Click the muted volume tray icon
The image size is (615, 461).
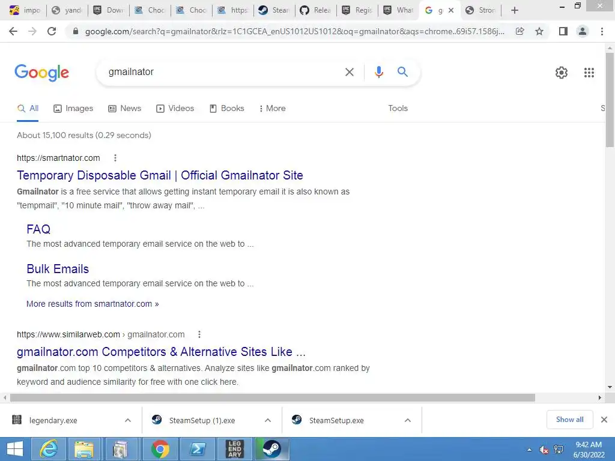[544, 450]
